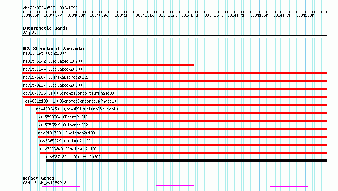This screenshot has height=191, width=338.
Task: Open gene CSNK1E|NM_001289912 label
Action: [x=44, y=183]
